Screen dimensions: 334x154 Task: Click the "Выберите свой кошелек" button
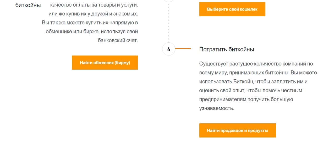[x=232, y=9]
